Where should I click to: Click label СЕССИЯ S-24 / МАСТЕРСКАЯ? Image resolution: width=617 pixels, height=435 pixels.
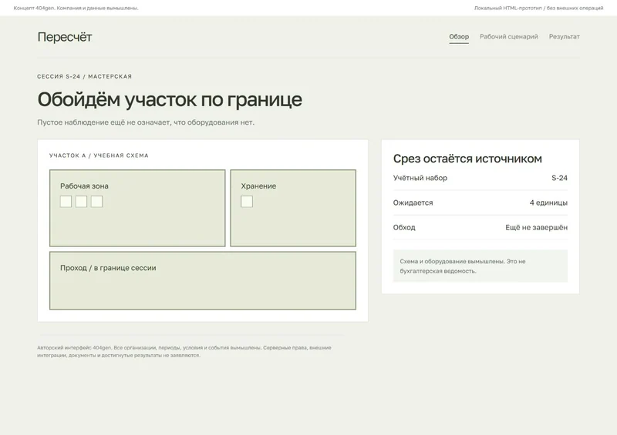point(85,77)
